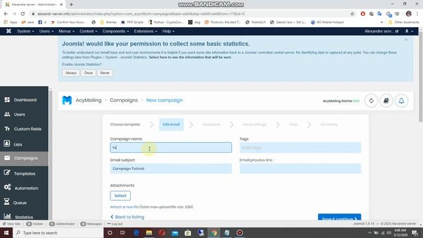The width and height of the screenshot is (423, 238).
Task: Open Chrome from the Windows taskbar
Action: [x=213, y=233]
